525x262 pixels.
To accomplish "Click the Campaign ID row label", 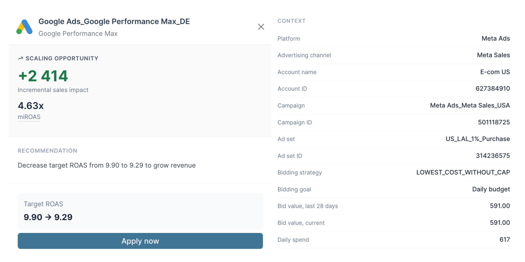I will 295,122.
